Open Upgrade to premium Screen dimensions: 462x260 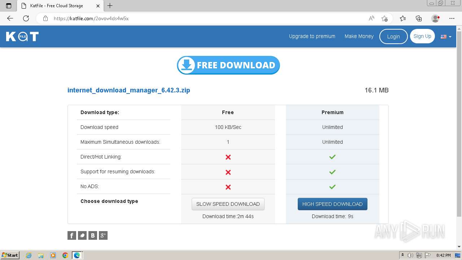[312, 36]
